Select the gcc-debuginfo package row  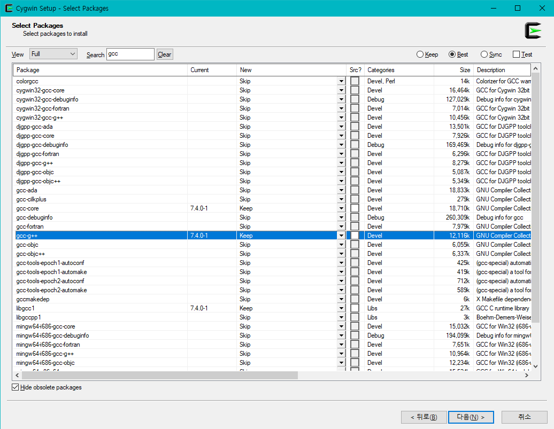pos(272,217)
